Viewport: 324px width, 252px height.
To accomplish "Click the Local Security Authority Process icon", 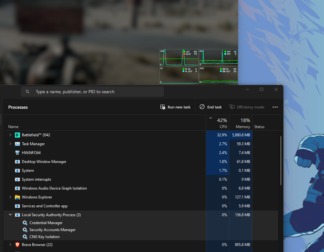I will coord(17,215).
